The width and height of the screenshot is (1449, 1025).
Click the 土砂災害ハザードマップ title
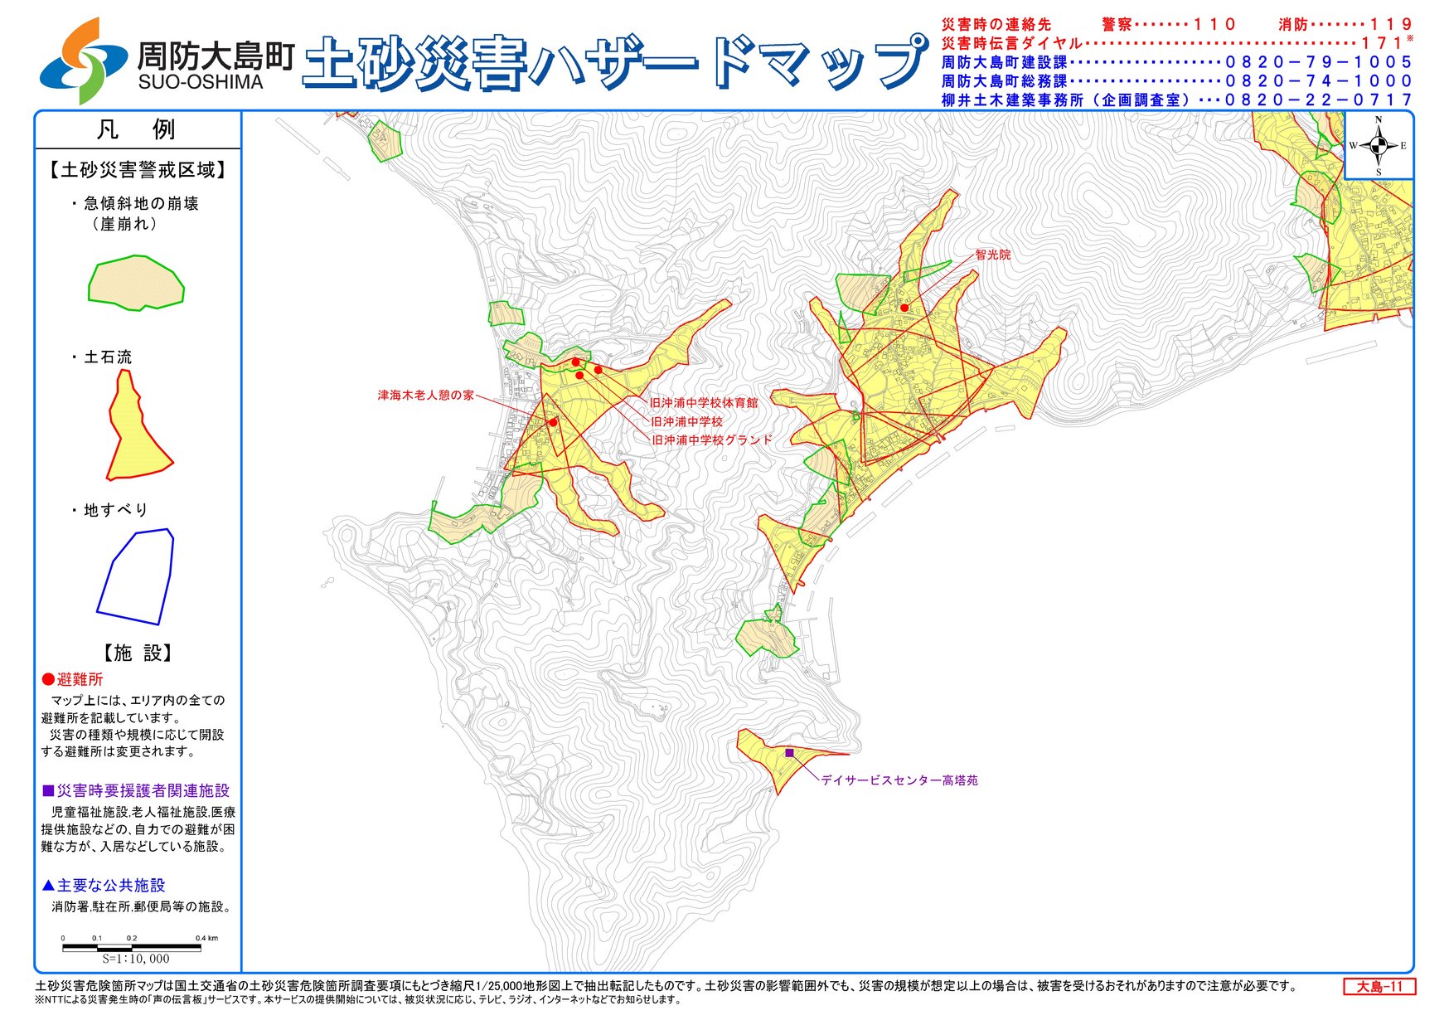(615, 62)
